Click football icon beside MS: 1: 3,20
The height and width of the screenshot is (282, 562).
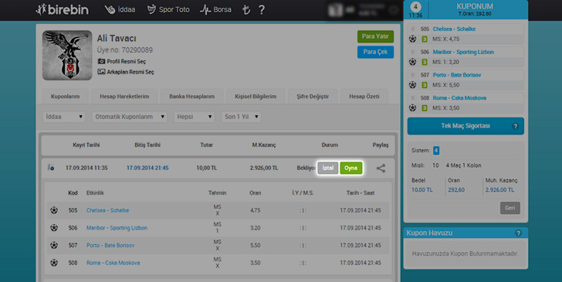pyautogui.click(x=412, y=62)
